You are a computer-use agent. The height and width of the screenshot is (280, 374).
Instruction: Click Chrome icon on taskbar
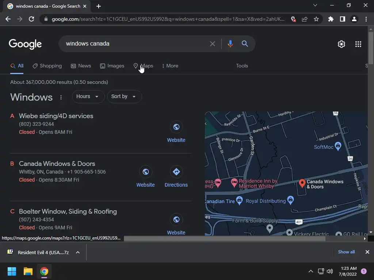(44, 271)
